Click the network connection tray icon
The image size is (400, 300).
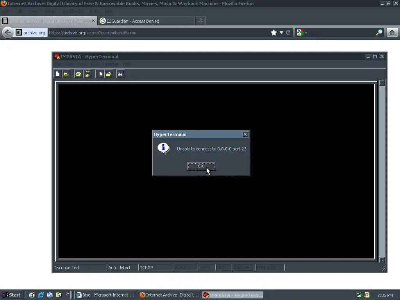pos(360,295)
